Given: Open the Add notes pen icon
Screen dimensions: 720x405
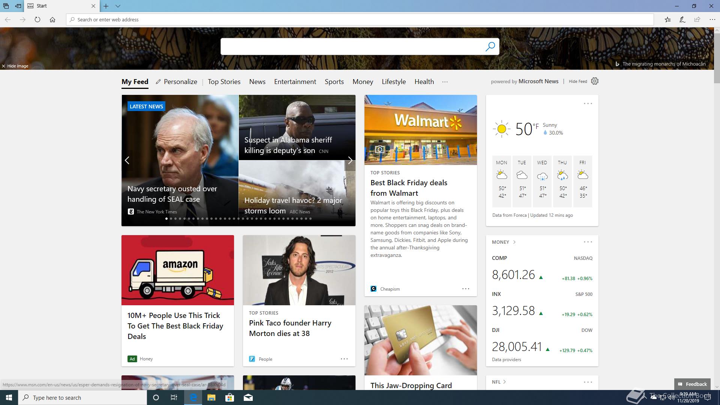Looking at the screenshot, I should click(682, 19).
